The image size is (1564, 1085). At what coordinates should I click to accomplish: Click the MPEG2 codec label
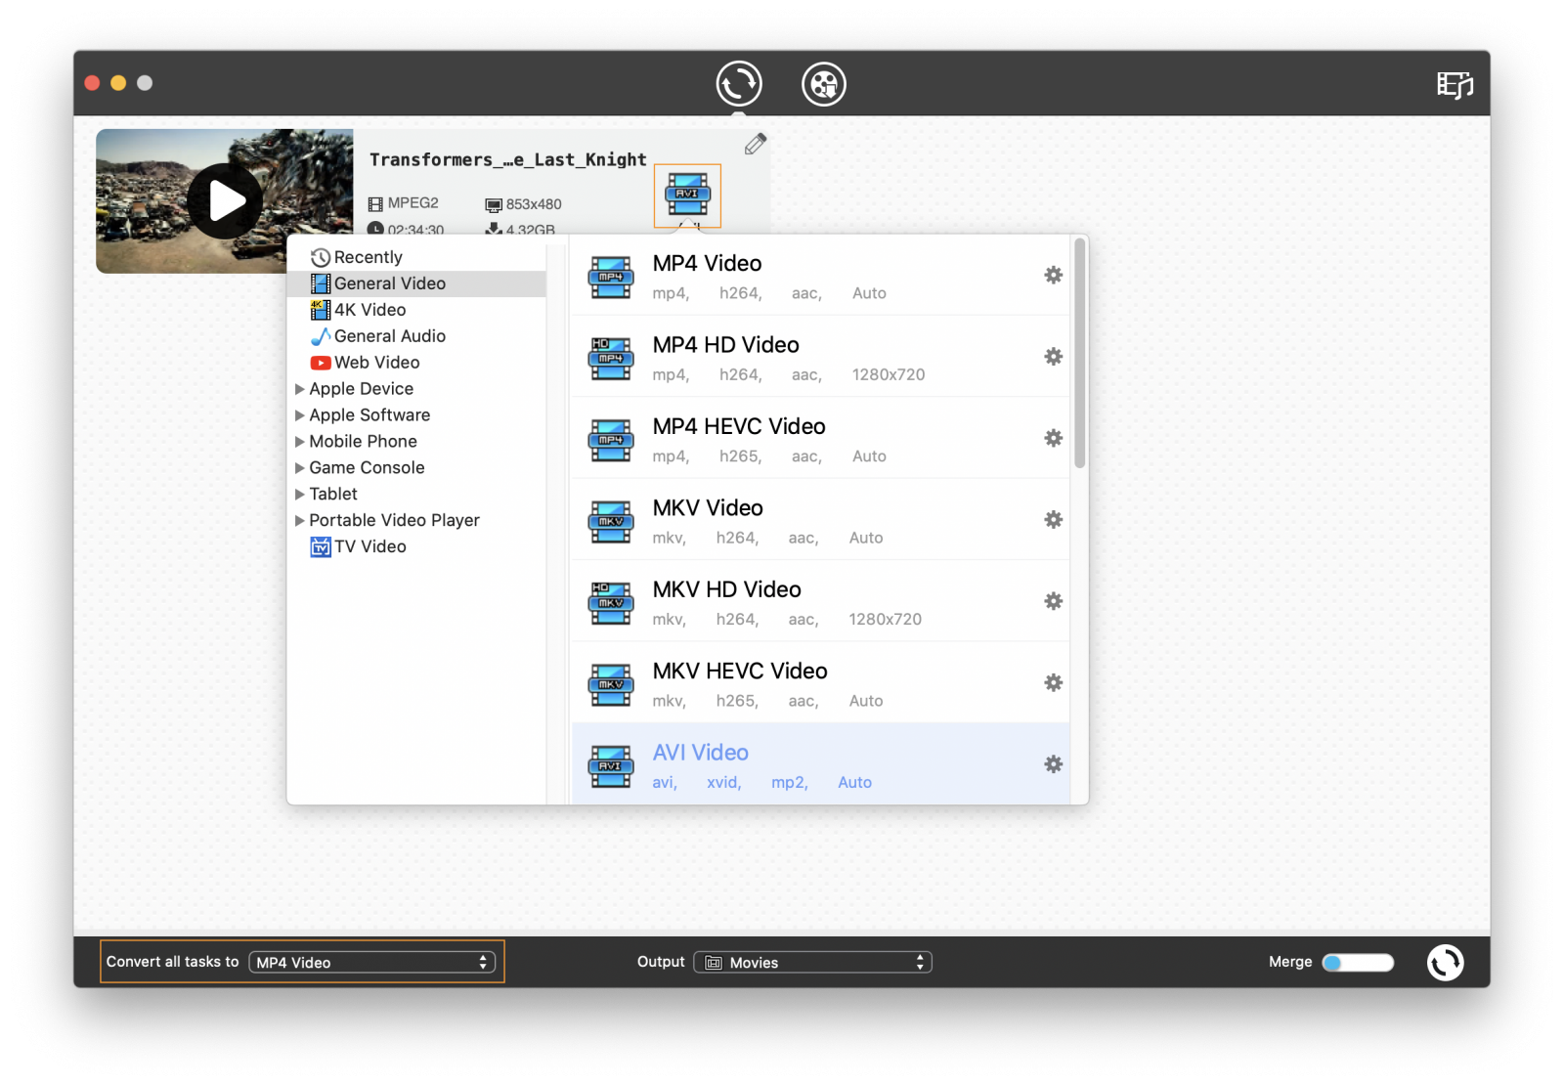click(413, 203)
